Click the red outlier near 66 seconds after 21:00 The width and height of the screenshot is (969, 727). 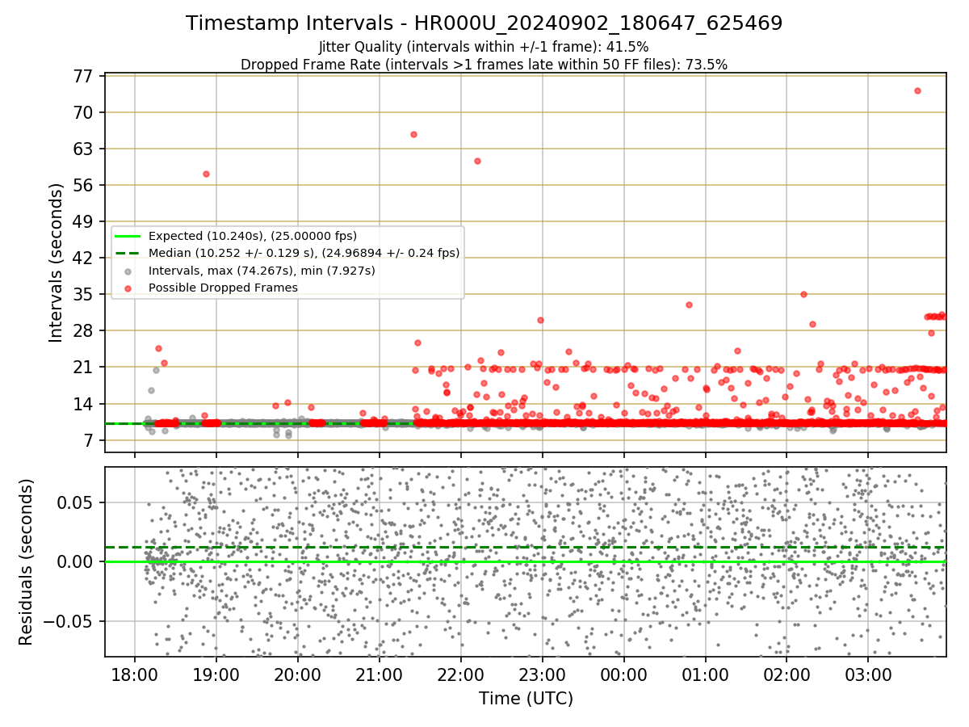pos(413,134)
